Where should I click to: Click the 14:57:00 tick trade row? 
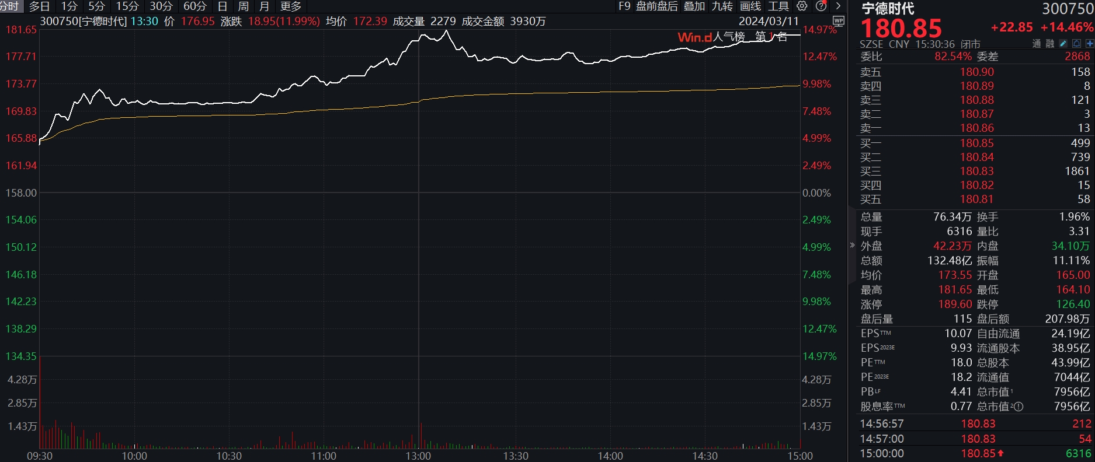pyautogui.click(x=975, y=439)
